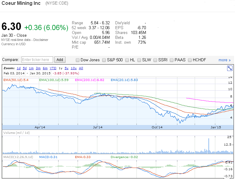Click the EMA(20,1d):5.83 legend label

(124, 80)
